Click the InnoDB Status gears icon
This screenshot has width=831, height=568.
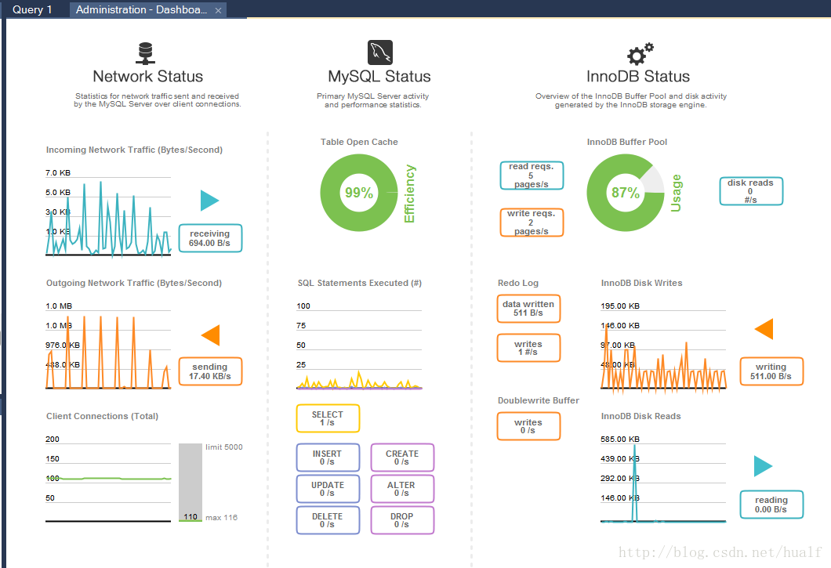click(640, 53)
